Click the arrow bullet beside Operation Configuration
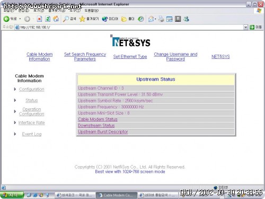 [x=15, y=111]
